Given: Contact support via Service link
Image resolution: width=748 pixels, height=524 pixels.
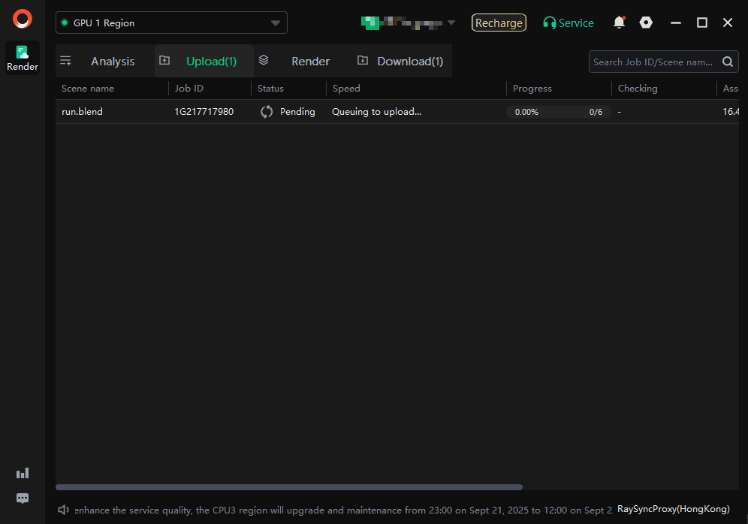Looking at the screenshot, I should [x=569, y=23].
